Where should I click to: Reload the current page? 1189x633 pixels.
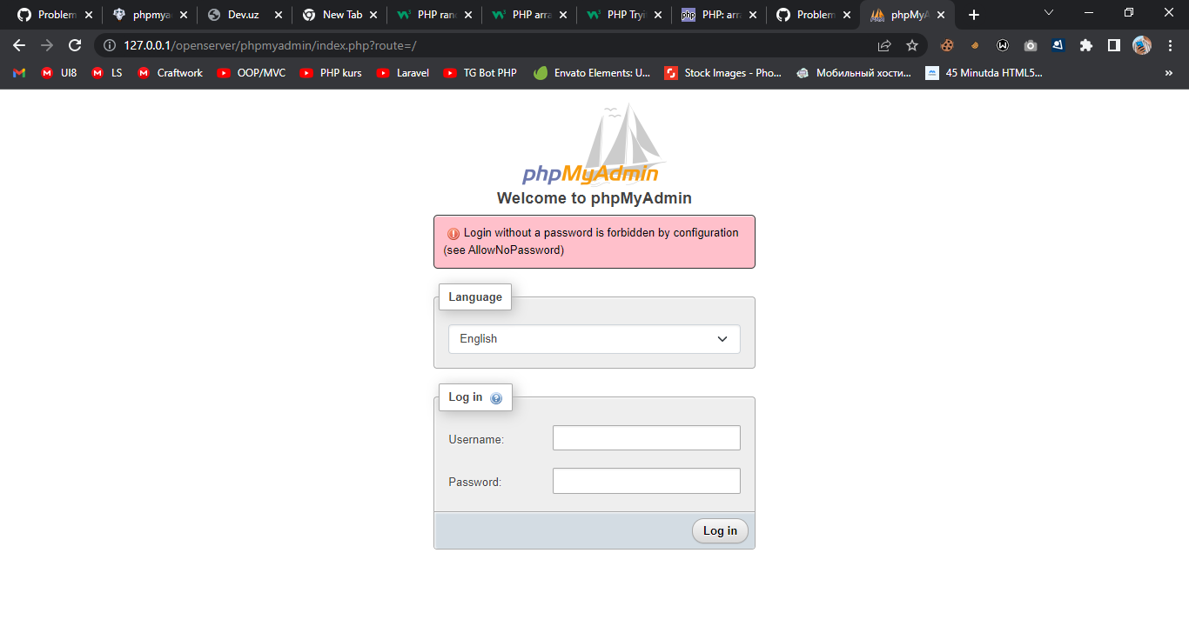tap(75, 45)
